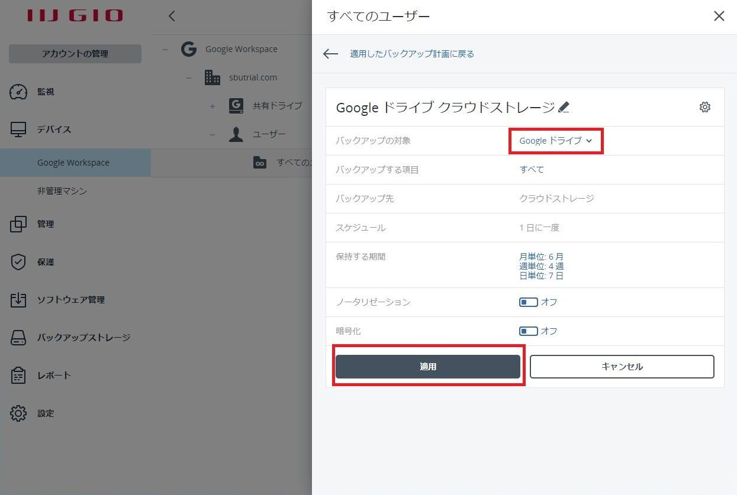This screenshot has height=495, width=737.
Task: Click the ソフトウェア管理 download icon
Action: (x=19, y=300)
